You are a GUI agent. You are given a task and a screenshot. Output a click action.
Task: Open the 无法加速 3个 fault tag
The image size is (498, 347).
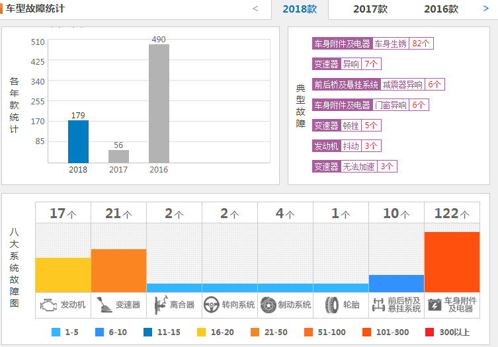coord(354,167)
